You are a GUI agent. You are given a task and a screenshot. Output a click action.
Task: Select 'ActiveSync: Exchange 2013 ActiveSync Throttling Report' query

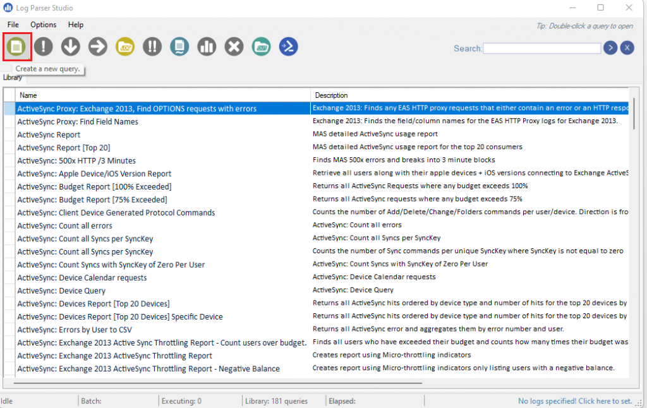pyautogui.click(x=115, y=356)
